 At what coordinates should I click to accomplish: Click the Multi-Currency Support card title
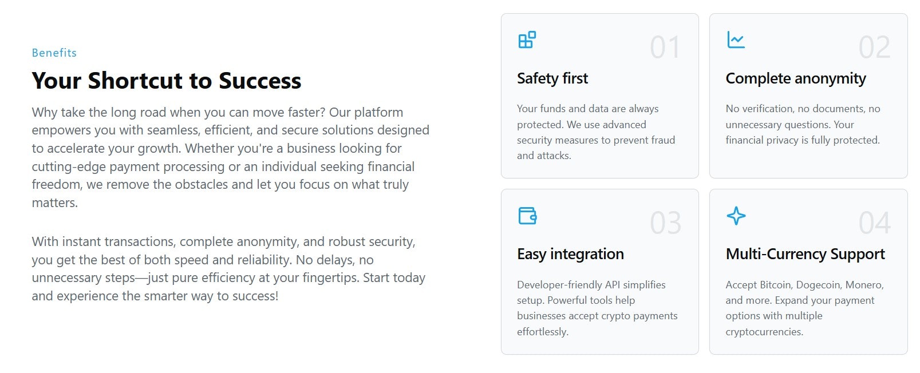point(805,254)
